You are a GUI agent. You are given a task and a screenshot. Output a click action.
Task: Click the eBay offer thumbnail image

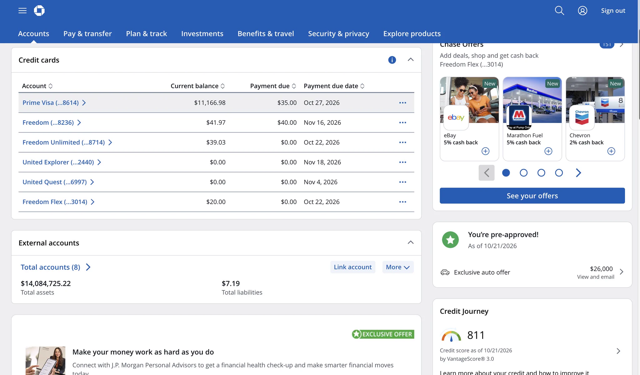tap(469, 100)
